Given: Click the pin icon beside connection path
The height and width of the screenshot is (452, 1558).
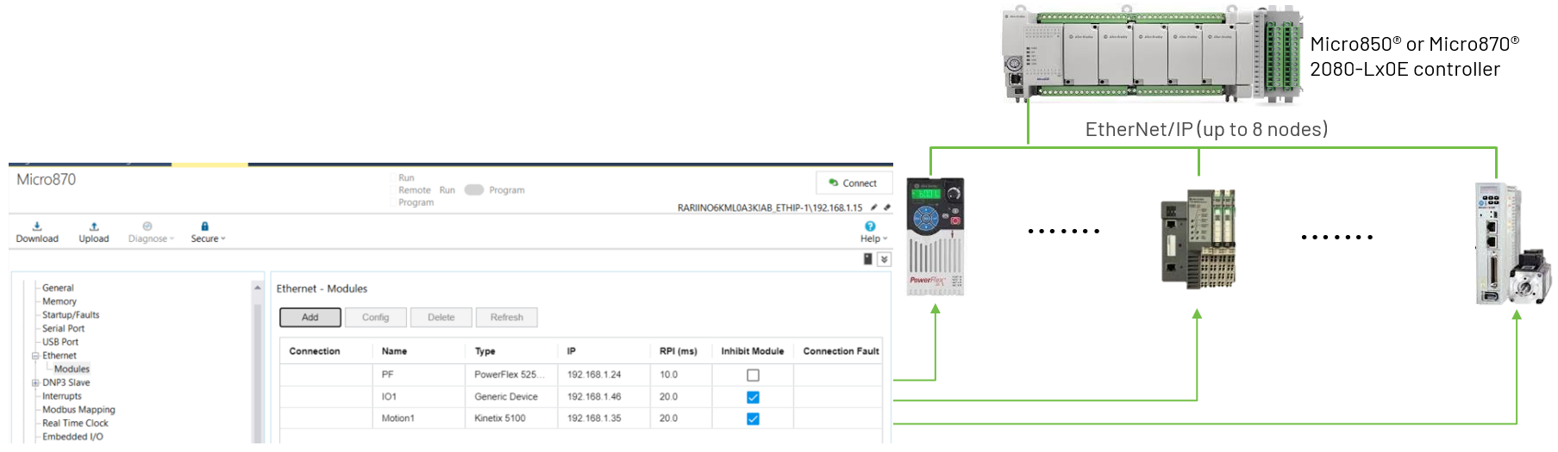Looking at the screenshot, I should 886,207.
